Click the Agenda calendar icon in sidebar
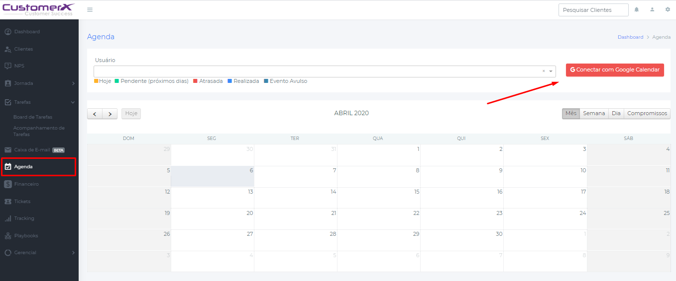This screenshot has height=281, width=676. [x=7, y=167]
